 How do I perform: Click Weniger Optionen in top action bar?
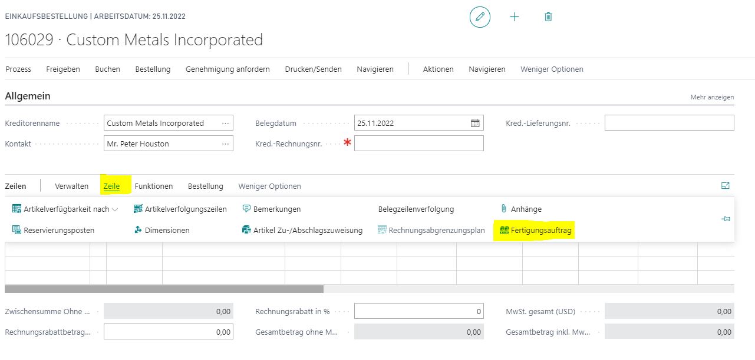pyautogui.click(x=552, y=69)
